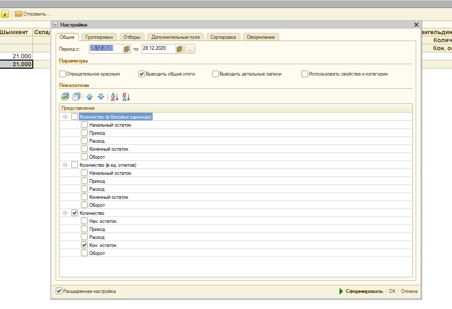Enable Отрицательное красным checkbox

coord(62,74)
